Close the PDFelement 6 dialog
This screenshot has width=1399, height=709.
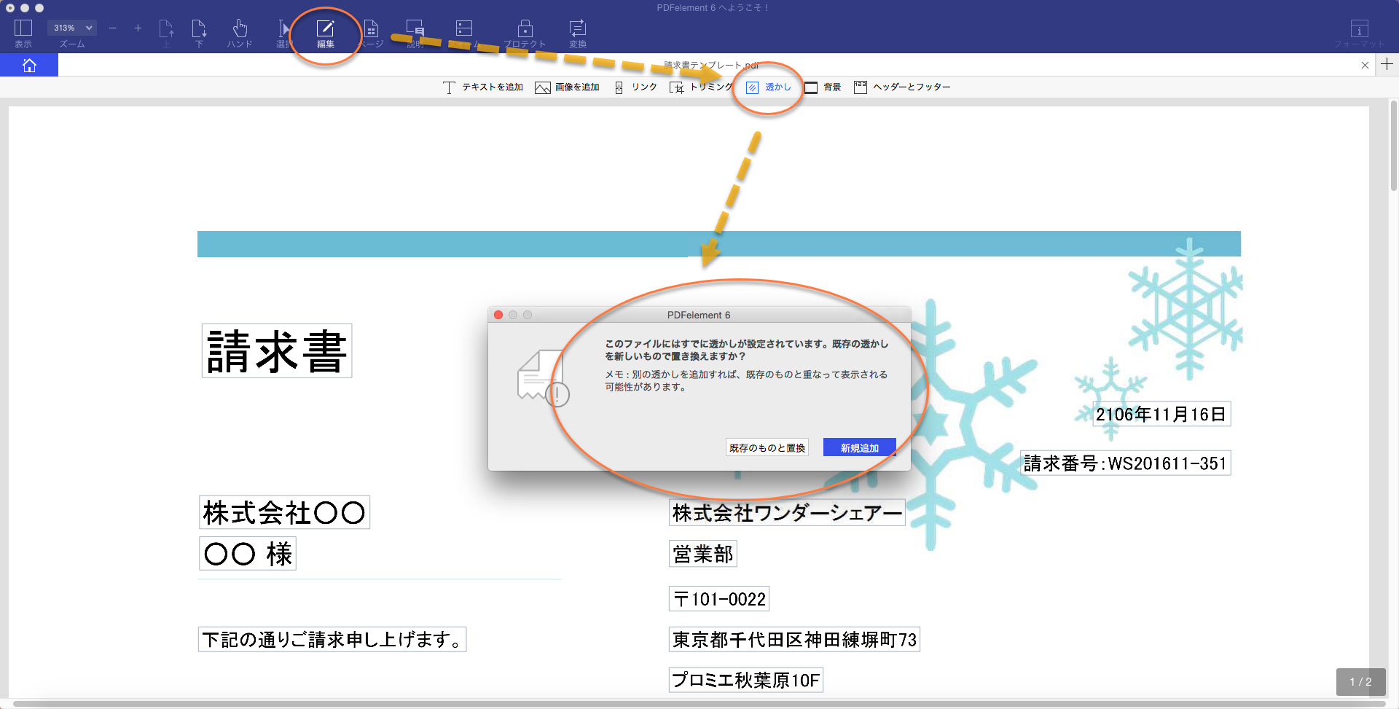pyautogui.click(x=498, y=315)
